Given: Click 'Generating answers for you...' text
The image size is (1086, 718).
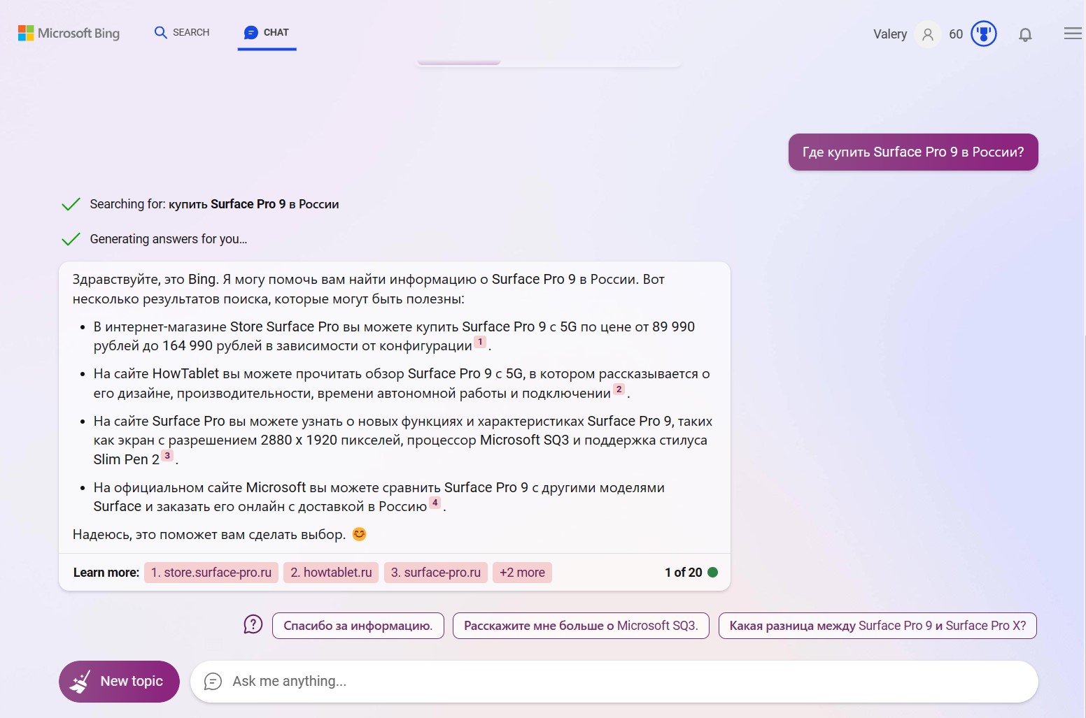Looking at the screenshot, I should click(x=169, y=239).
